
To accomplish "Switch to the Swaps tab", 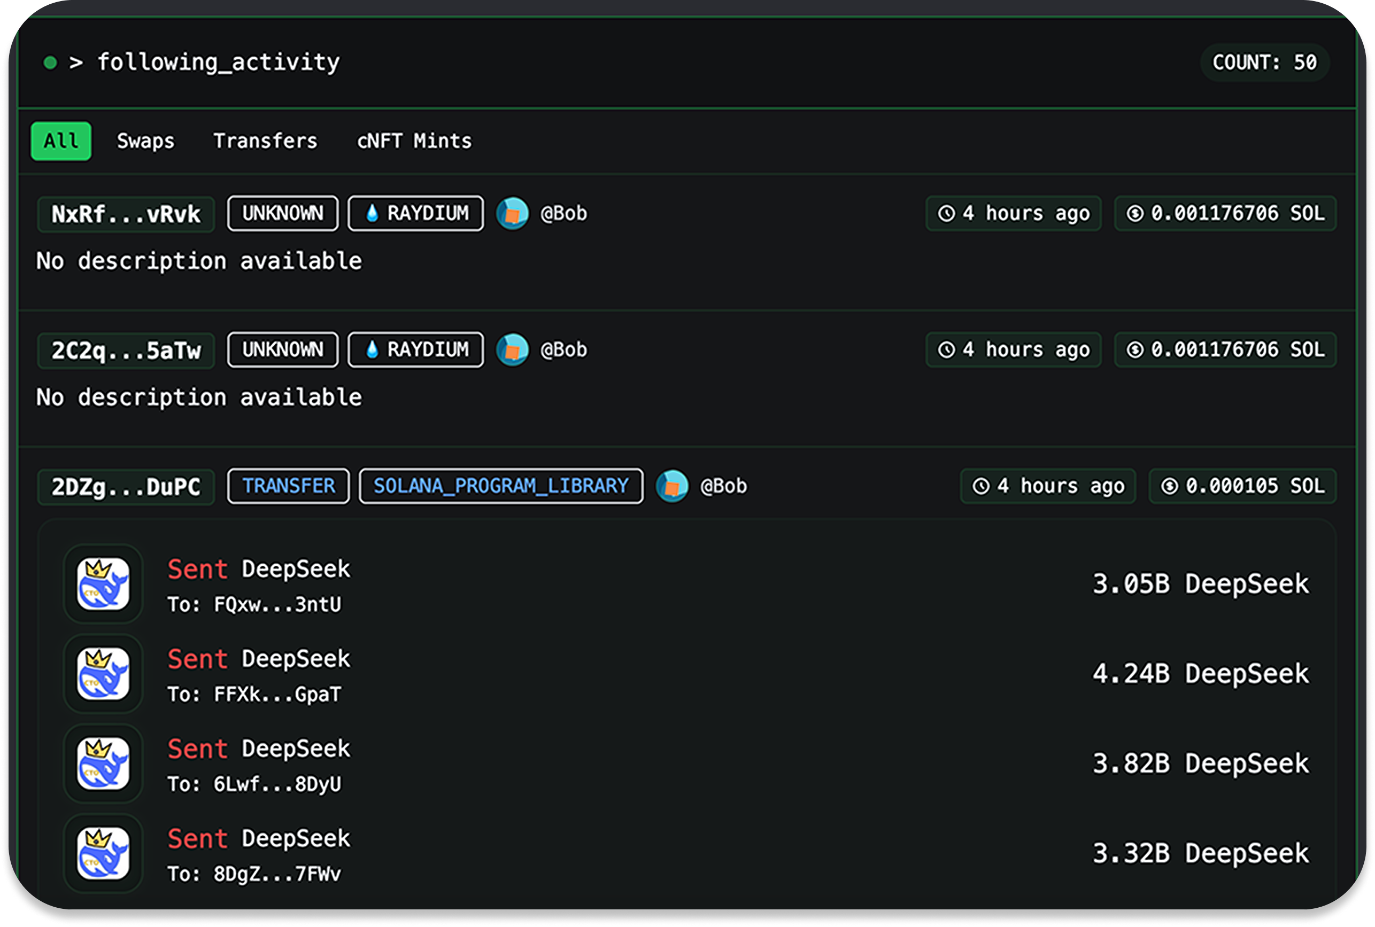I will (145, 141).
